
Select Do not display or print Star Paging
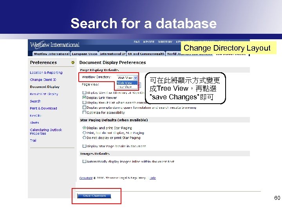pyautogui.click(x=84, y=137)
